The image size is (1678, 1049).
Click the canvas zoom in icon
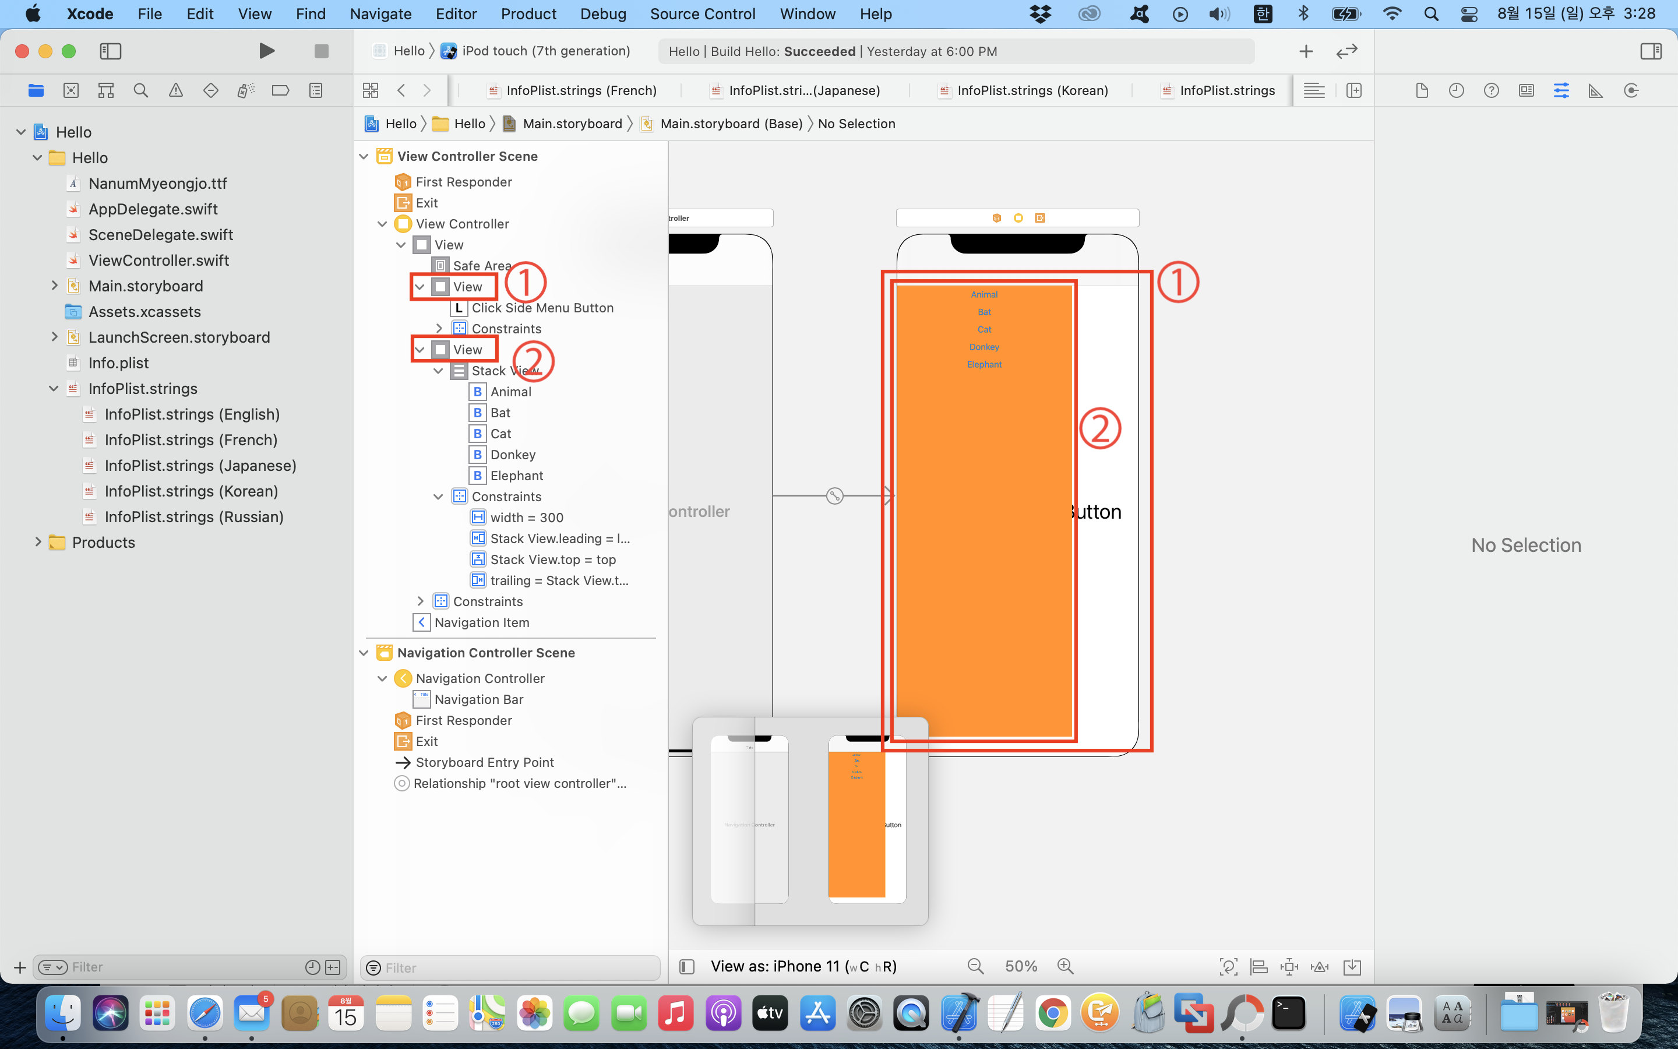1065,966
